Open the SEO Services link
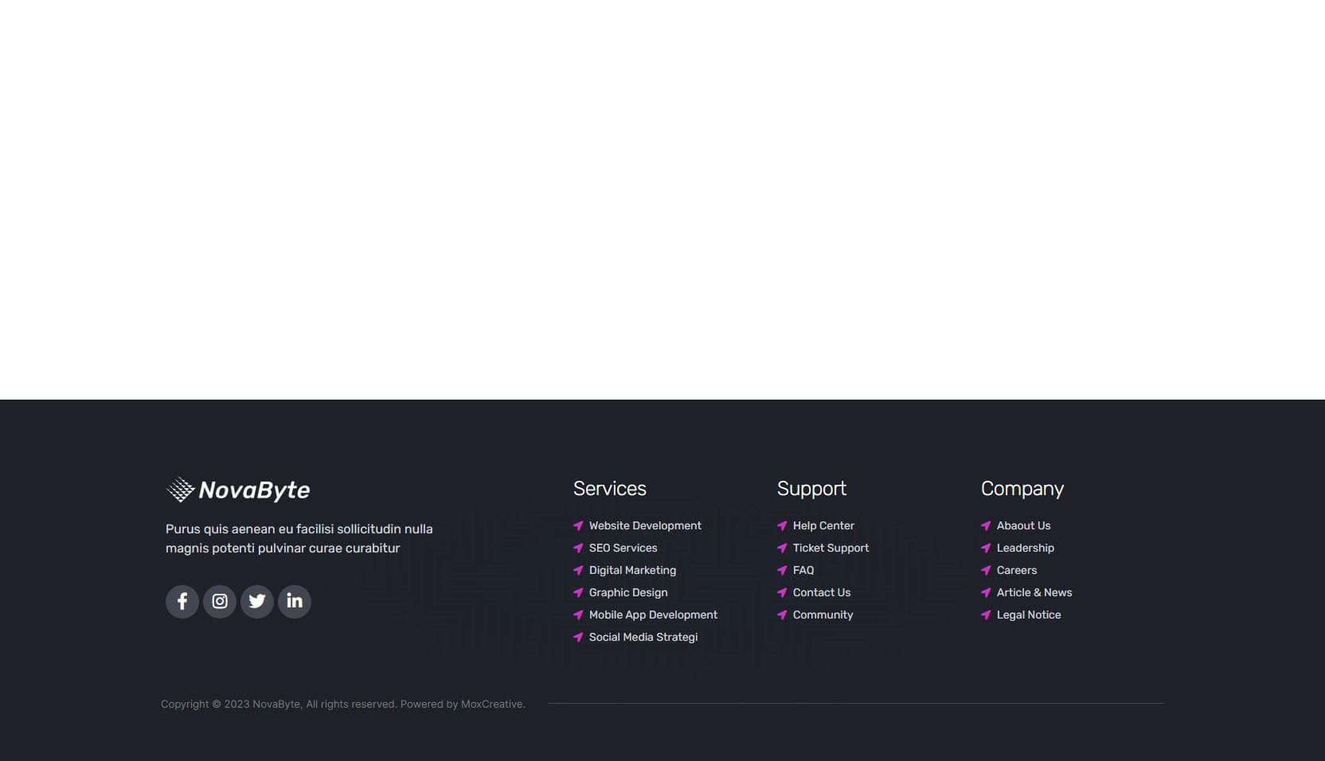The image size is (1325, 761). (623, 548)
